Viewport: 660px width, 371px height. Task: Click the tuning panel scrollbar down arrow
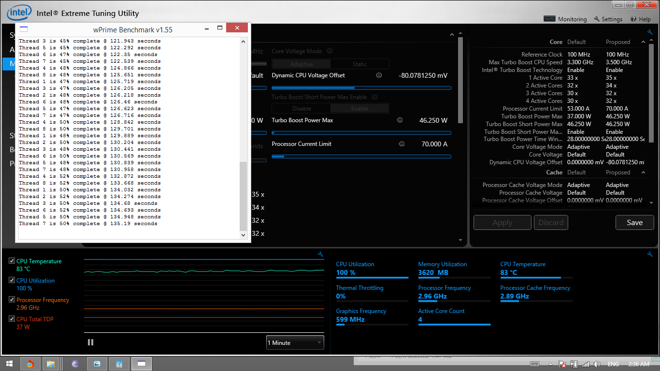pos(460,240)
